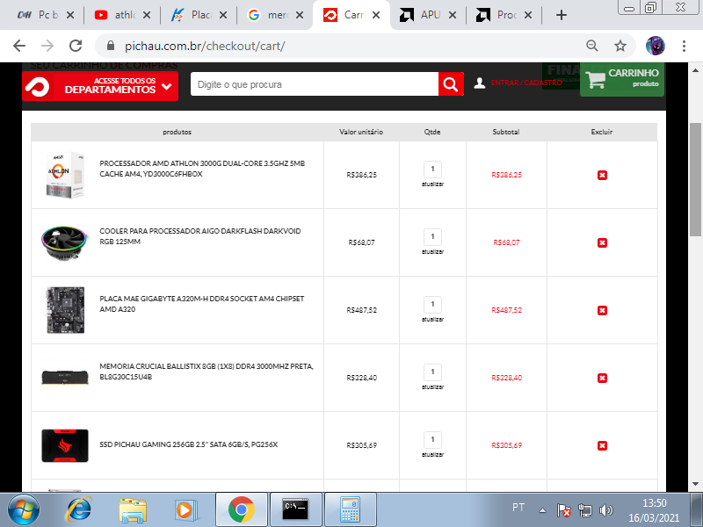Open the Placa Mae Gigabyte A320M-H link
Screen dimensions: 703x527
point(202,304)
